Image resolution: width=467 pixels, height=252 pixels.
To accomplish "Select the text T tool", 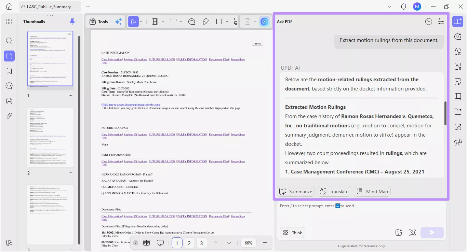I will tap(173, 22).
